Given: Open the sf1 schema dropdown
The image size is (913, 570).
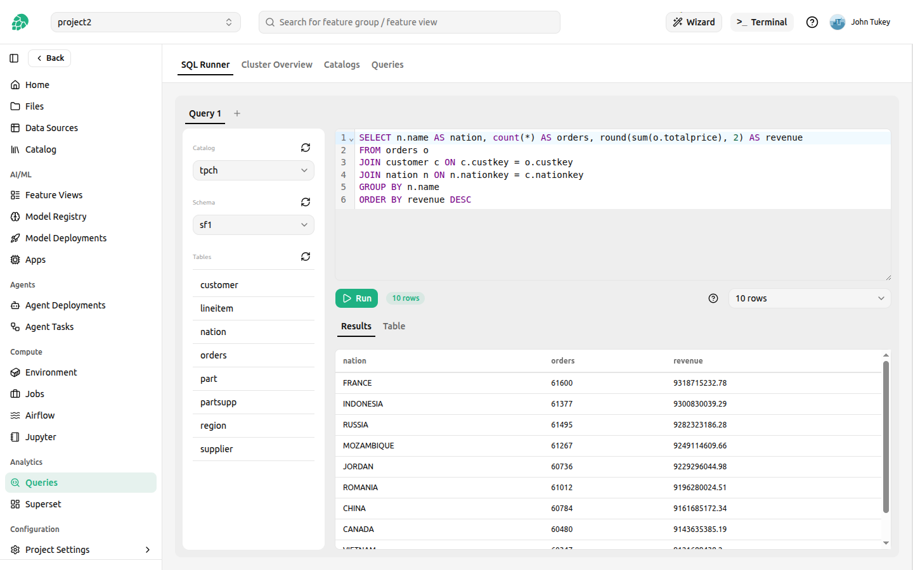Looking at the screenshot, I should pos(254,225).
